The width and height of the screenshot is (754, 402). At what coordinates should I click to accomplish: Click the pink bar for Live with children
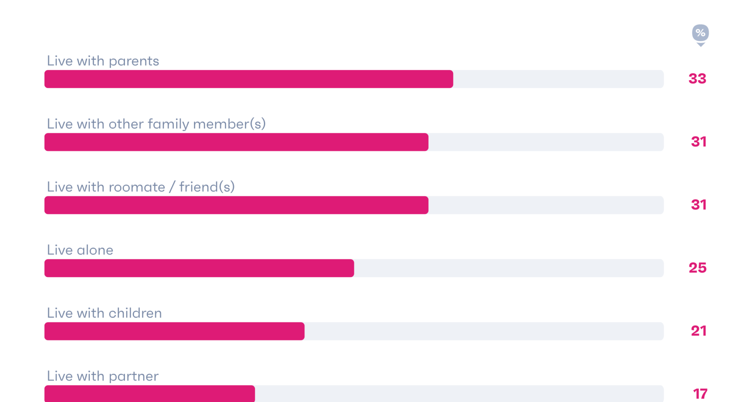pos(174,331)
